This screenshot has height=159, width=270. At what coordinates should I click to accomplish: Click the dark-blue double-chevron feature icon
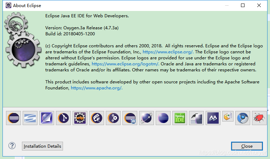pos(213,118)
